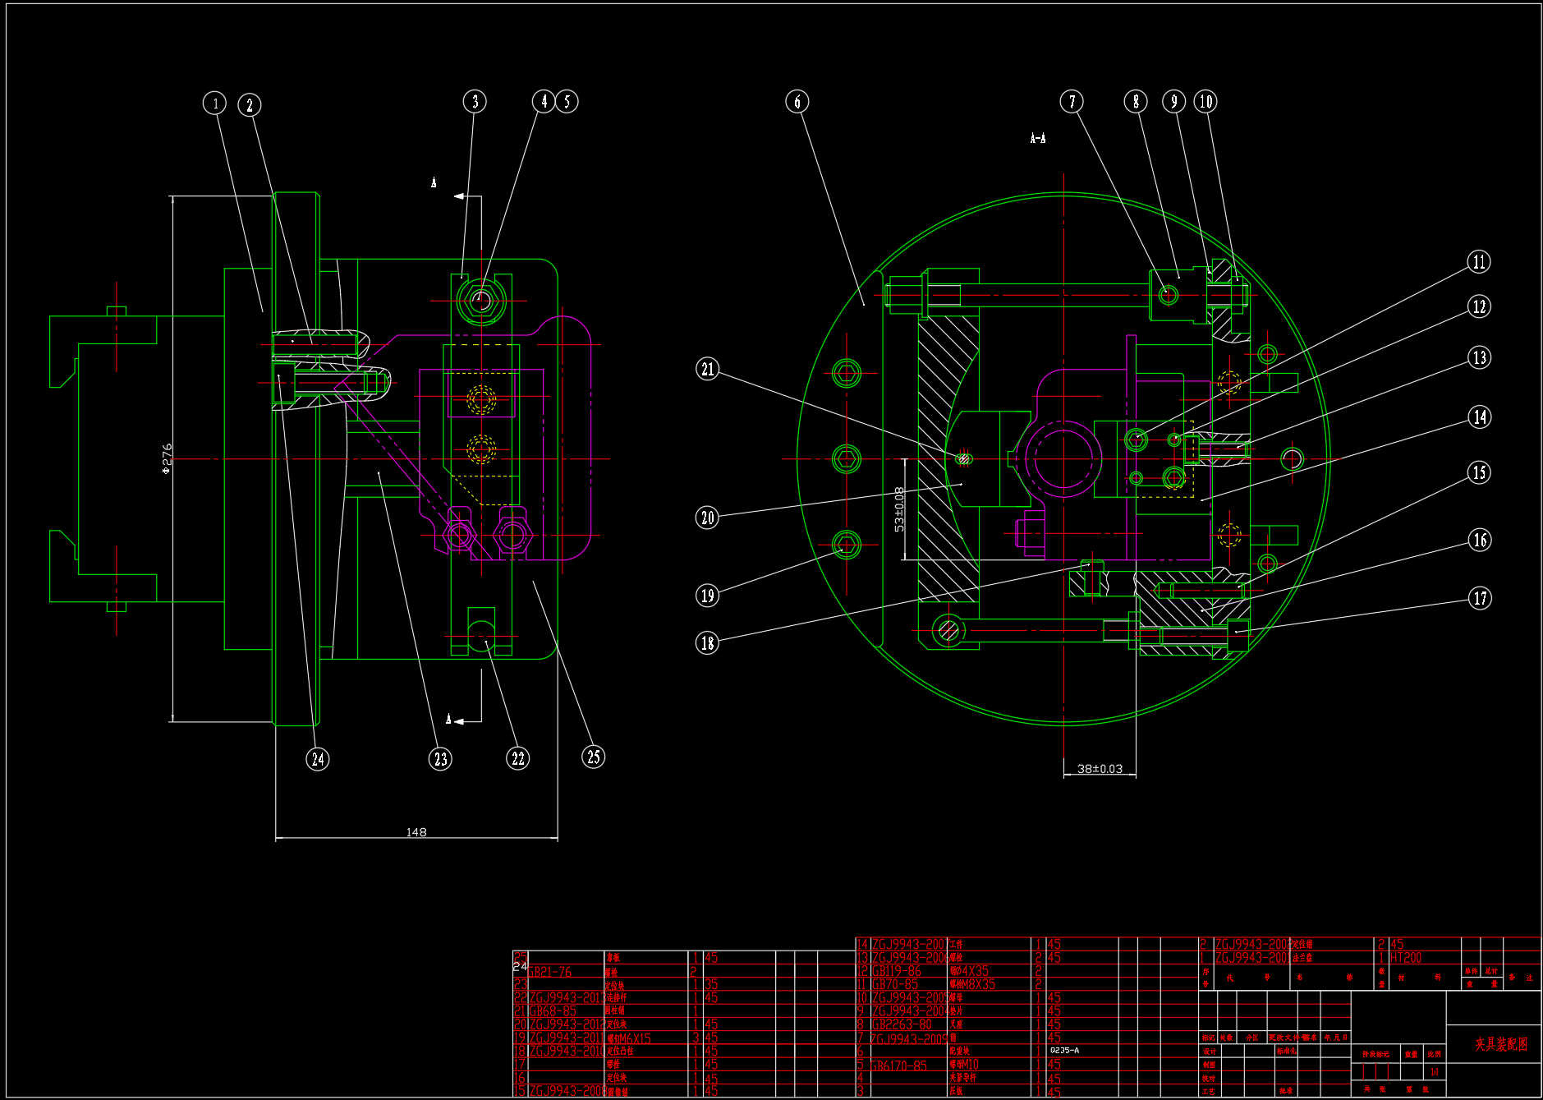Viewport: 1543px width, 1100px height.
Task: Click part balloon number 9
Action: (x=1174, y=101)
